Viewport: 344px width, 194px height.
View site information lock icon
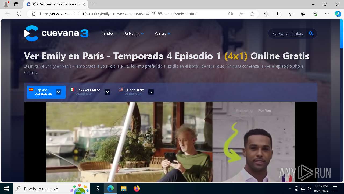(34, 14)
